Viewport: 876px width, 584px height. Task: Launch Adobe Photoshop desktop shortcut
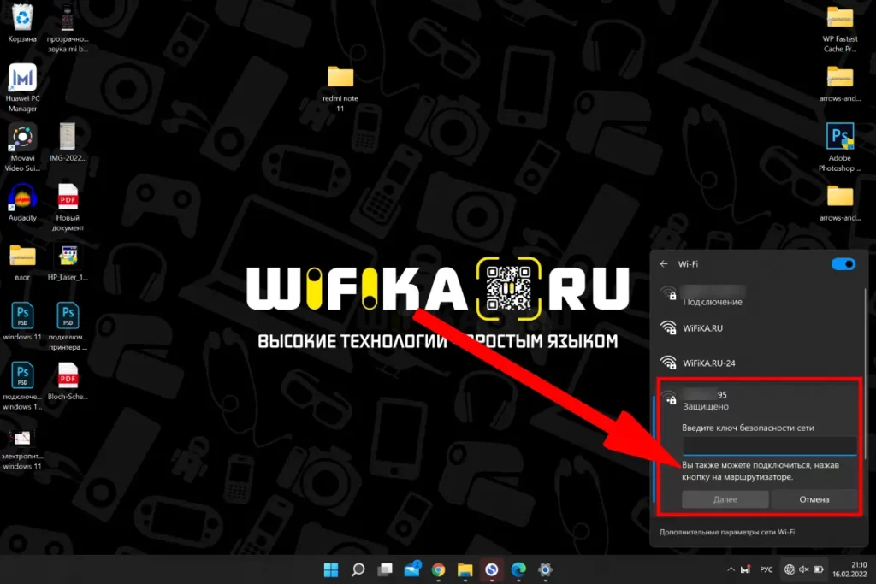[840, 147]
